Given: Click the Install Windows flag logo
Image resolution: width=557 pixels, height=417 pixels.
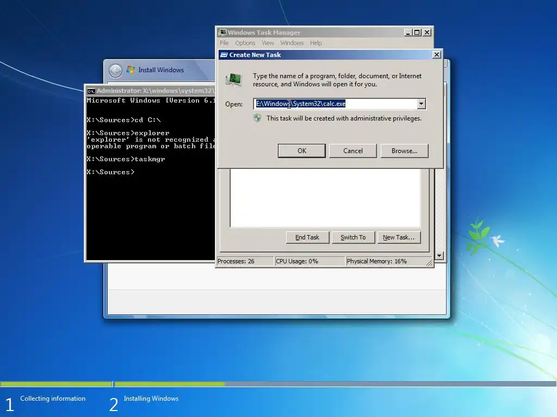Looking at the screenshot, I should 131,69.
